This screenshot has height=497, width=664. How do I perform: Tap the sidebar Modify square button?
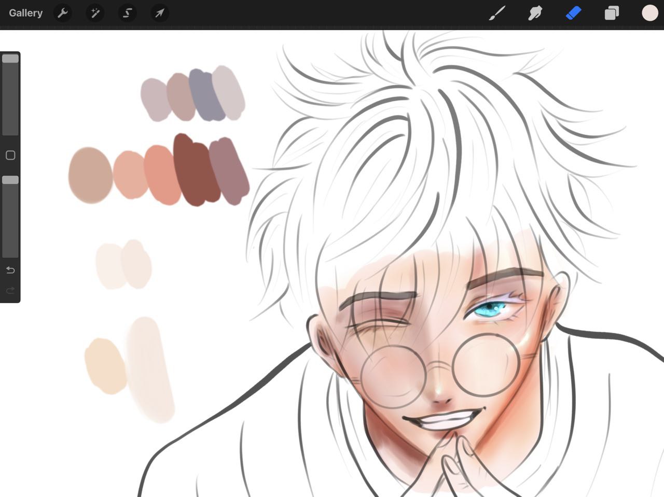(10, 155)
